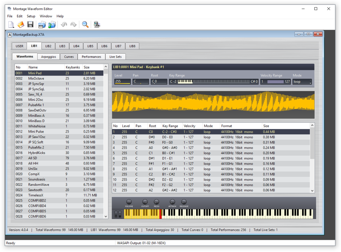This screenshot has width=341, height=252.
Task: Open the Performances tab
Action: 91,56
